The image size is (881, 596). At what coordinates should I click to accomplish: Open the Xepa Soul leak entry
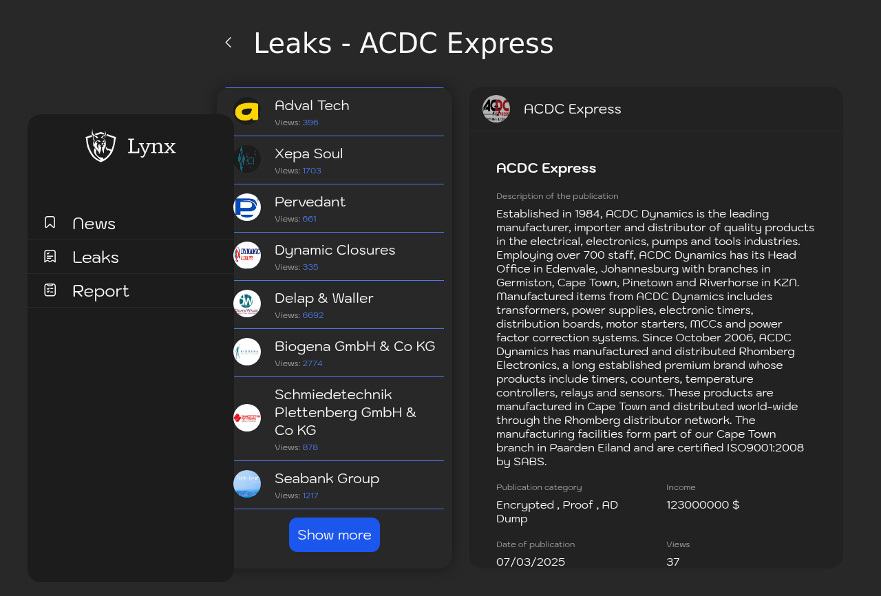[335, 160]
